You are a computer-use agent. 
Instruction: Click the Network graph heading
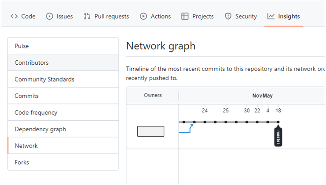tap(161, 46)
